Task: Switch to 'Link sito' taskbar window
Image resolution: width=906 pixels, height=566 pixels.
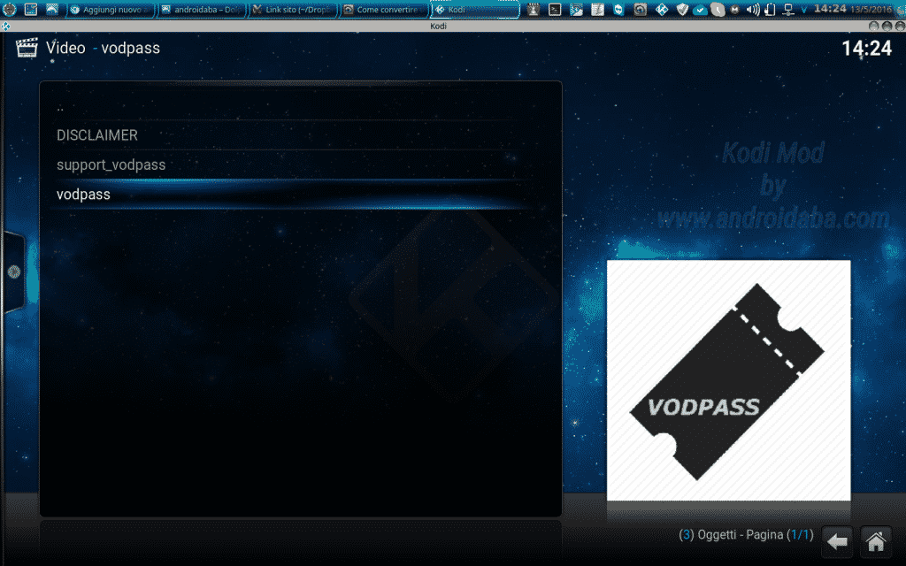Action: pos(292,9)
